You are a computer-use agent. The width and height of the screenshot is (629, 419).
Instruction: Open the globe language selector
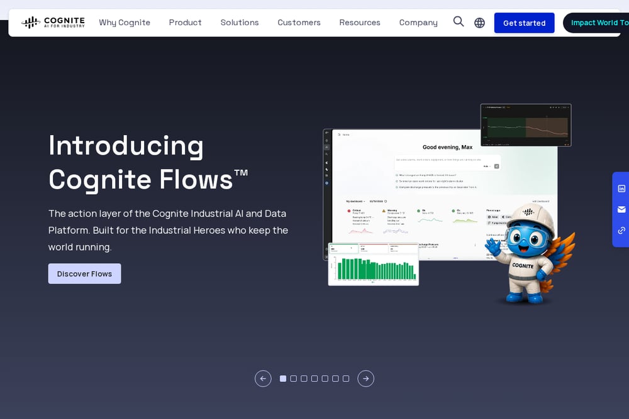coord(479,23)
